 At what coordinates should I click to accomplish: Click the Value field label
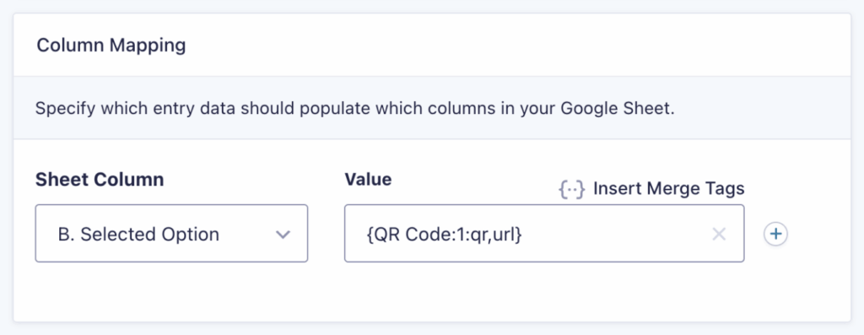(368, 179)
